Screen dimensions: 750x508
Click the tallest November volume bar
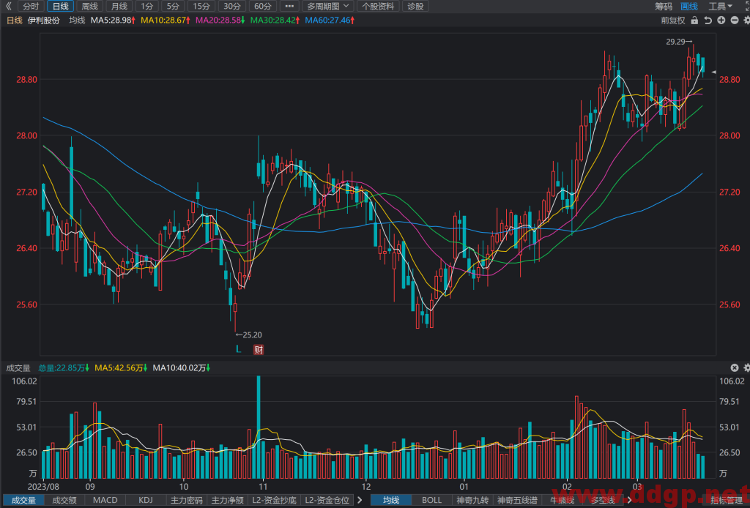tap(259, 427)
